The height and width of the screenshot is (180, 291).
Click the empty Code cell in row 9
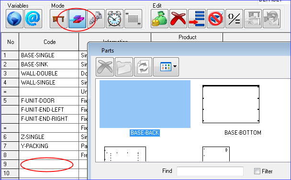[49, 164]
